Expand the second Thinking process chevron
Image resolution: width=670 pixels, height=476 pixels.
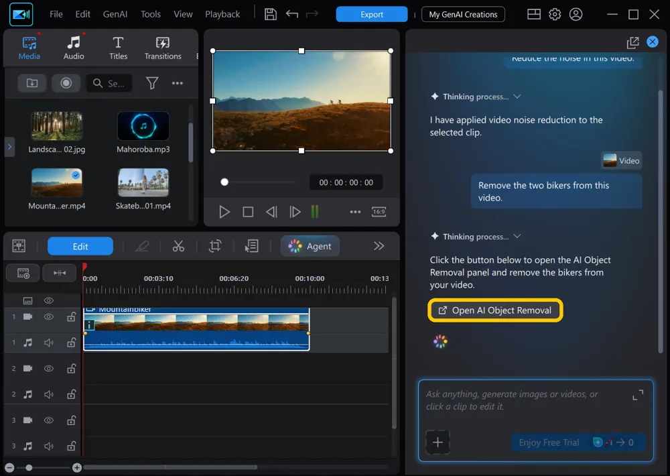[517, 236]
